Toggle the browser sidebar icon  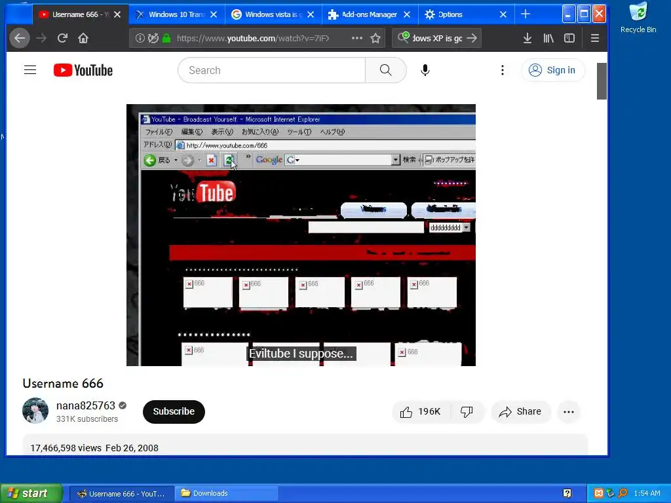(569, 39)
